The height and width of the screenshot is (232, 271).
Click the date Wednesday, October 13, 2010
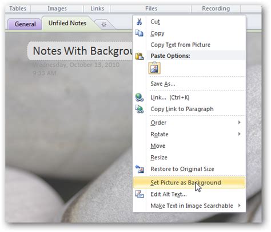pyautogui.click(x=76, y=65)
